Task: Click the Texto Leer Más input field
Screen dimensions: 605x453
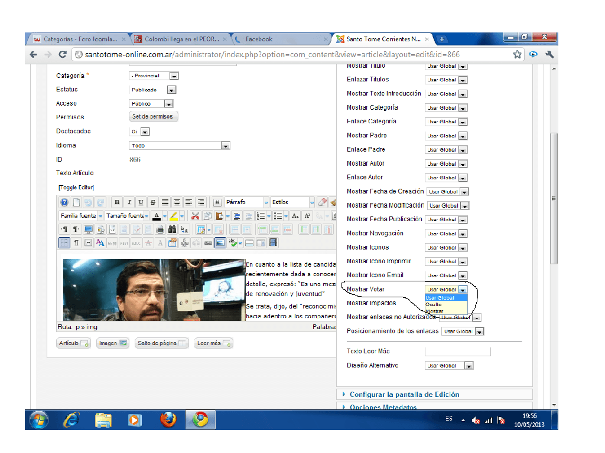Action: (458, 352)
